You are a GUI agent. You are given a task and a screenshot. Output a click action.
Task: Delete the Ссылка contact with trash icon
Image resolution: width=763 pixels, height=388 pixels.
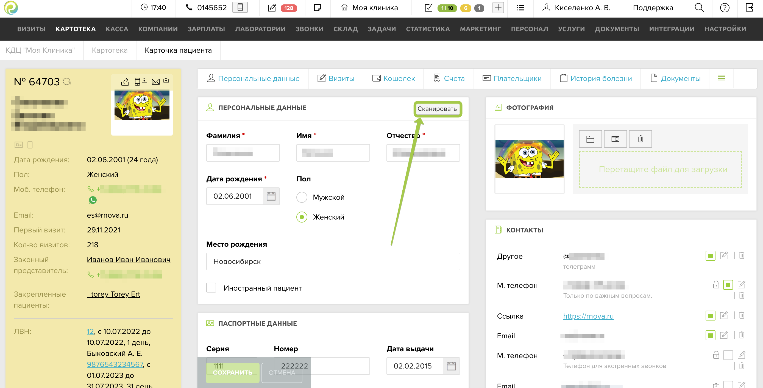pos(742,315)
